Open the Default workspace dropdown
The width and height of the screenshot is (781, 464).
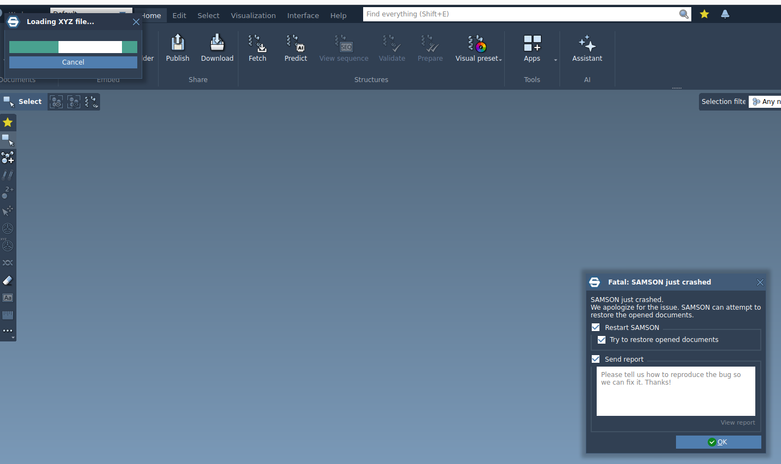coord(91,11)
